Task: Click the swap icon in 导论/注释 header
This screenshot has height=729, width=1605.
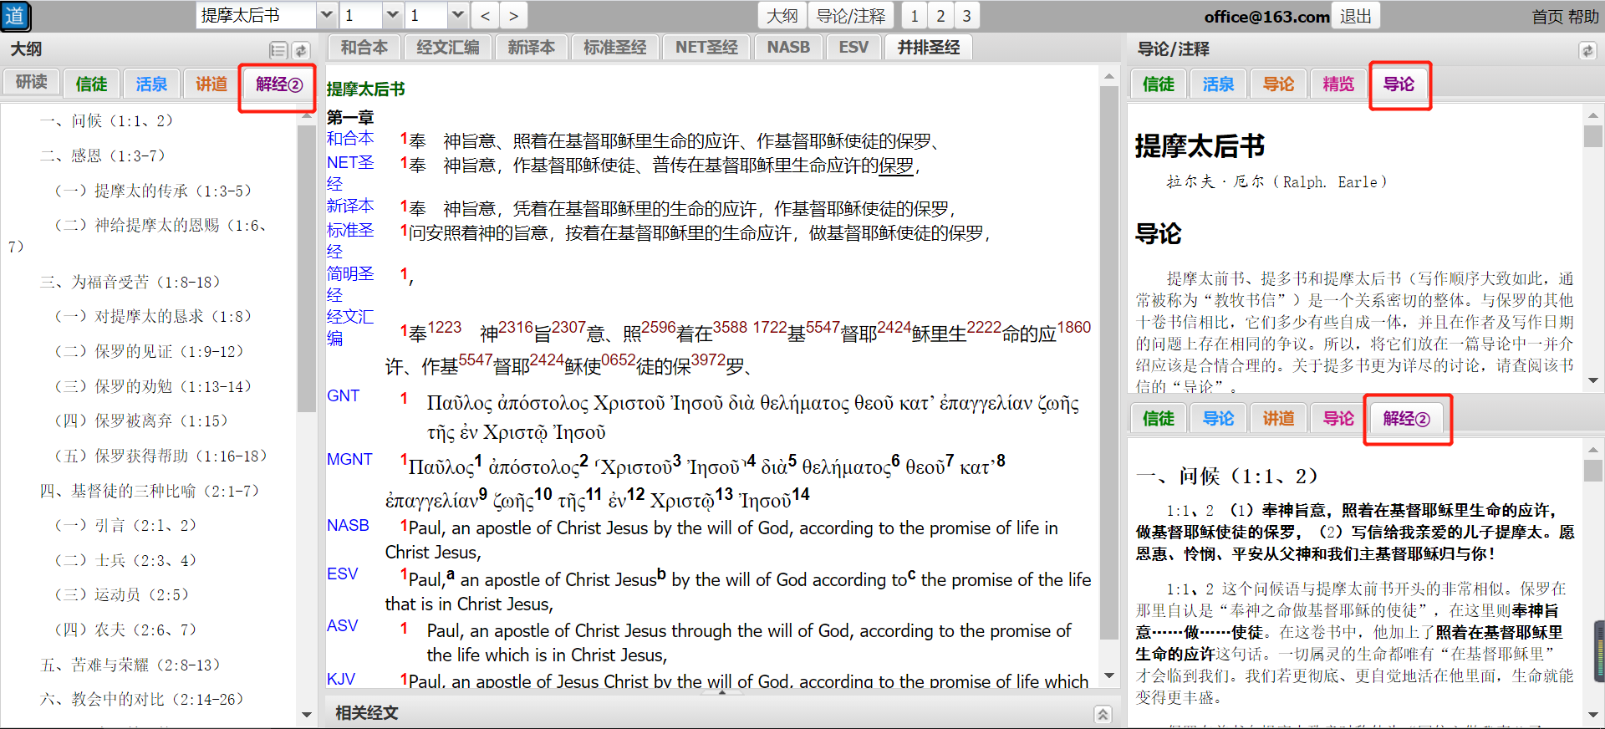Action: pyautogui.click(x=1587, y=50)
